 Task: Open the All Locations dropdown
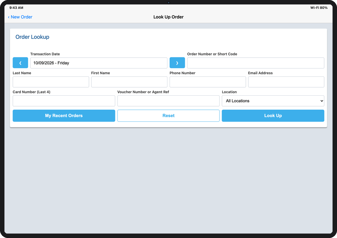click(x=273, y=101)
